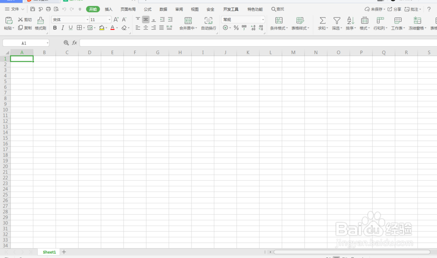Click the AutoSum (求和) sigma icon
The height and width of the screenshot is (258, 437).
(323, 21)
